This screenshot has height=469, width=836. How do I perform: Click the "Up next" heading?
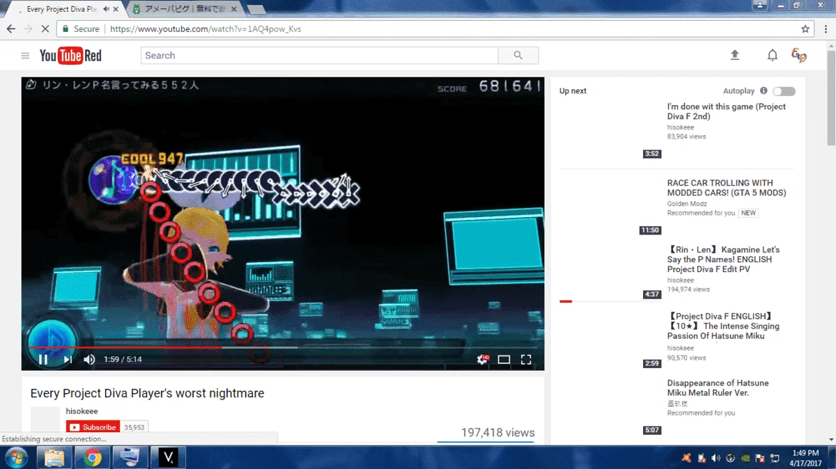tap(573, 91)
